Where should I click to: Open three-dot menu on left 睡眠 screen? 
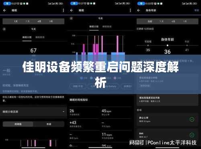(x=64, y=10)
